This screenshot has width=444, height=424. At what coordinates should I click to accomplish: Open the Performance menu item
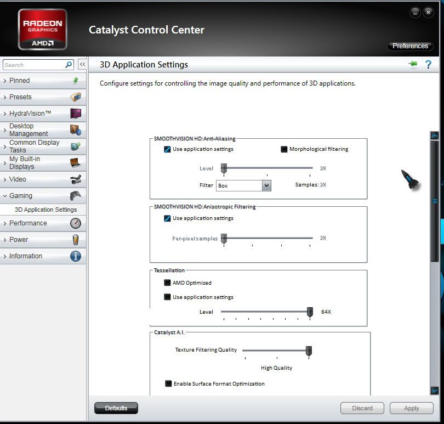point(43,223)
